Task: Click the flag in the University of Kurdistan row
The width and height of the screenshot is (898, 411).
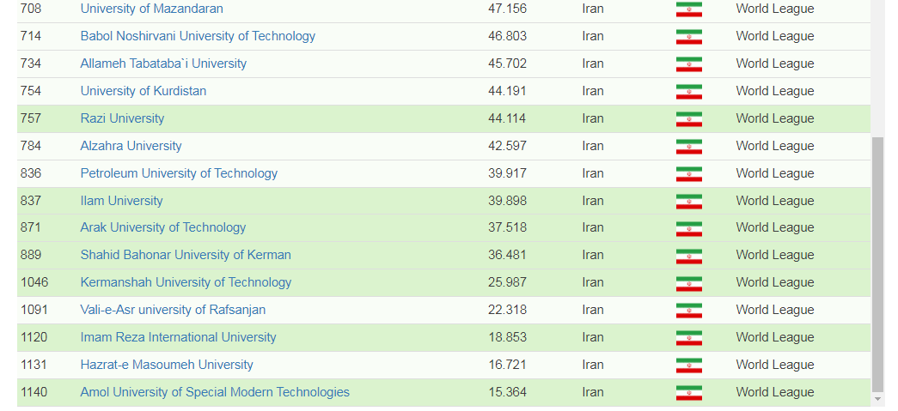Action: 688,92
